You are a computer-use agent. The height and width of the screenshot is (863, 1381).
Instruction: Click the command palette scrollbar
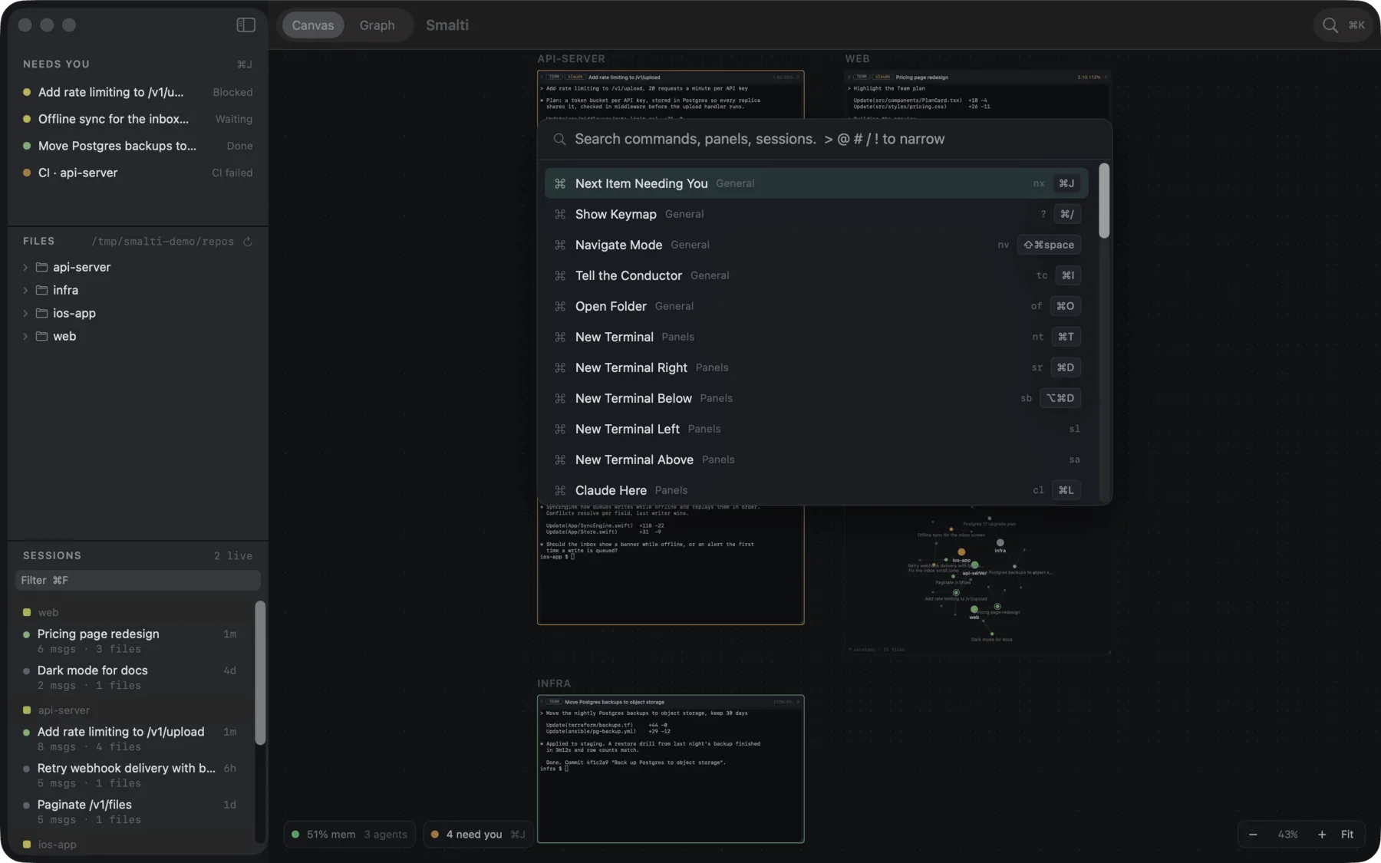coord(1104,201)
